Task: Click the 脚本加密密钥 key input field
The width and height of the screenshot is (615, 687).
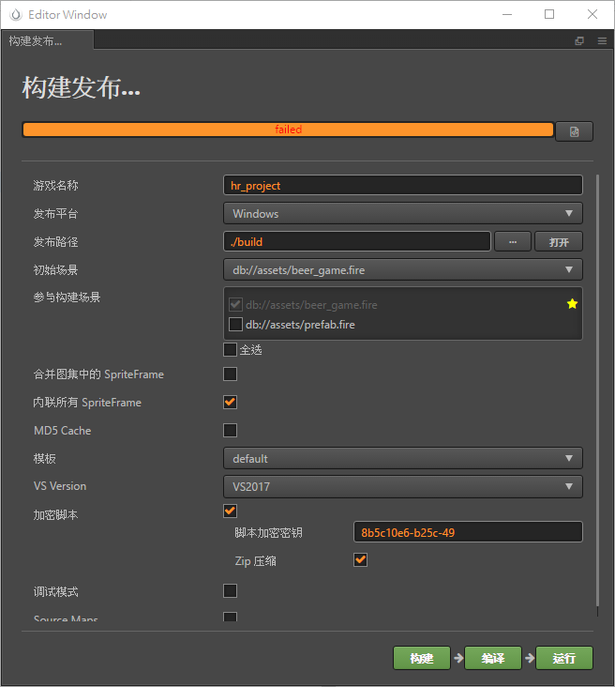Action: pyautogui.click(x=468, y=532)
